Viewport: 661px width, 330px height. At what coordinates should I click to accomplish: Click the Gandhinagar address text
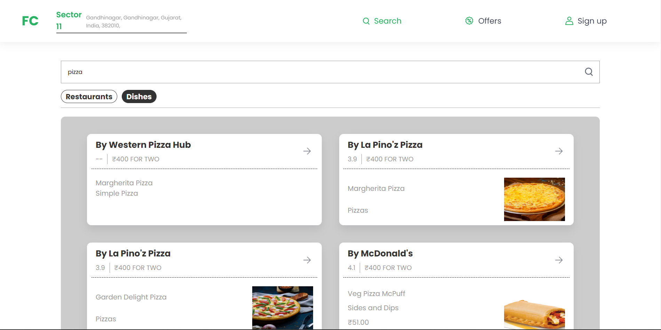tap(134, 22)
